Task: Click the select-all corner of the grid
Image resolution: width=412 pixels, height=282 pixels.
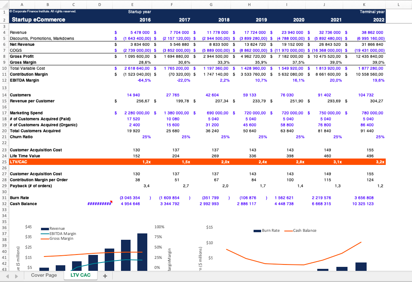Action: (4, 4)
